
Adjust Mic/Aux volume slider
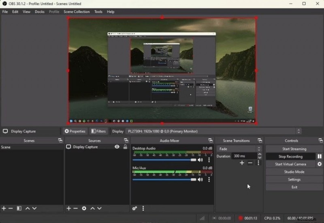coord(164,179)
